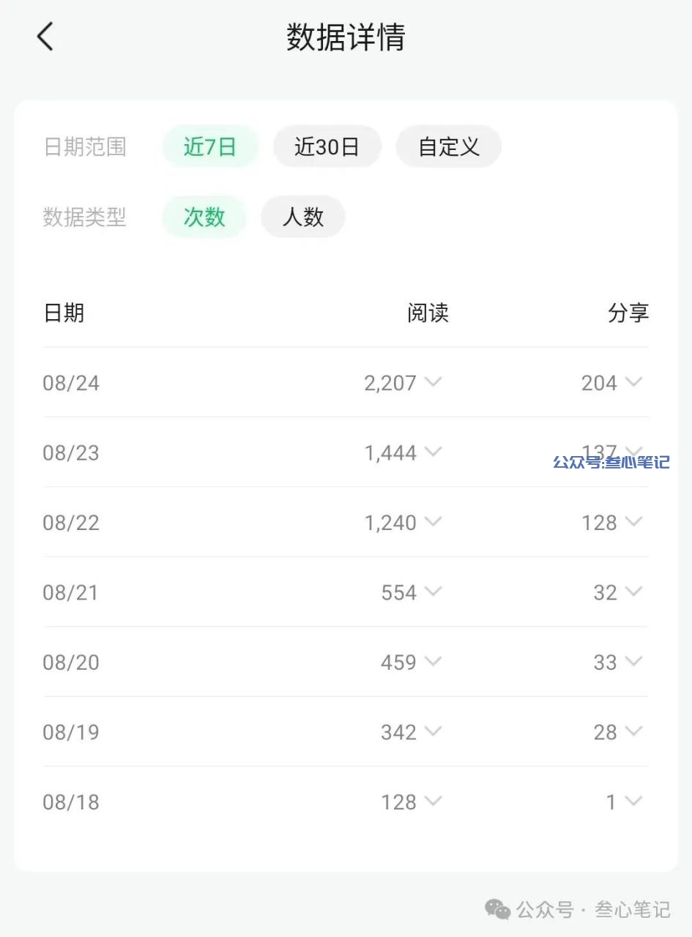Expand 08/18 shares chevron next to 1

(634, 801)
